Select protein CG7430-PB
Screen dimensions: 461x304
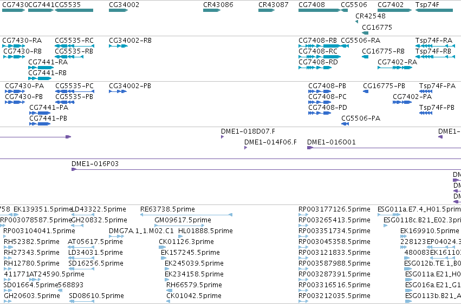click(x=24, y=97)
